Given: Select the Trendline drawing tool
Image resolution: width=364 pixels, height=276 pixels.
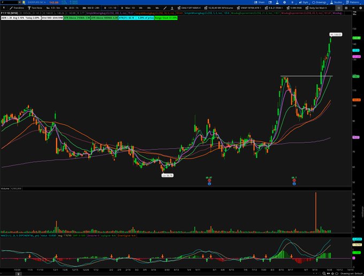Looking at the screenshot, I should [17, 8].
